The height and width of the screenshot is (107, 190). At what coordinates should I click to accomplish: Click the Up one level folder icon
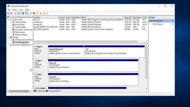(16, 13)
